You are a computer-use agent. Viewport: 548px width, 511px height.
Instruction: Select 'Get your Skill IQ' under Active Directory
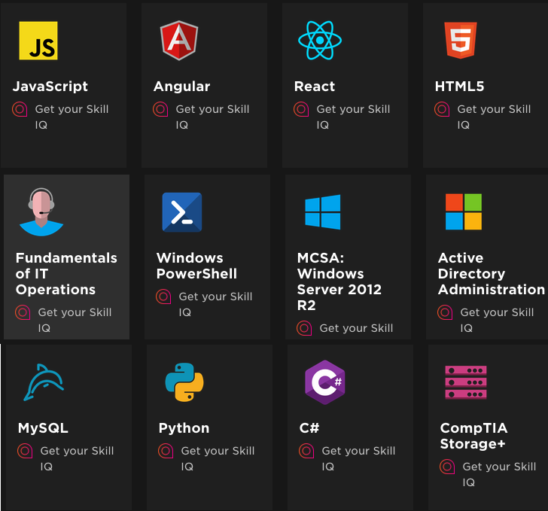497,320
